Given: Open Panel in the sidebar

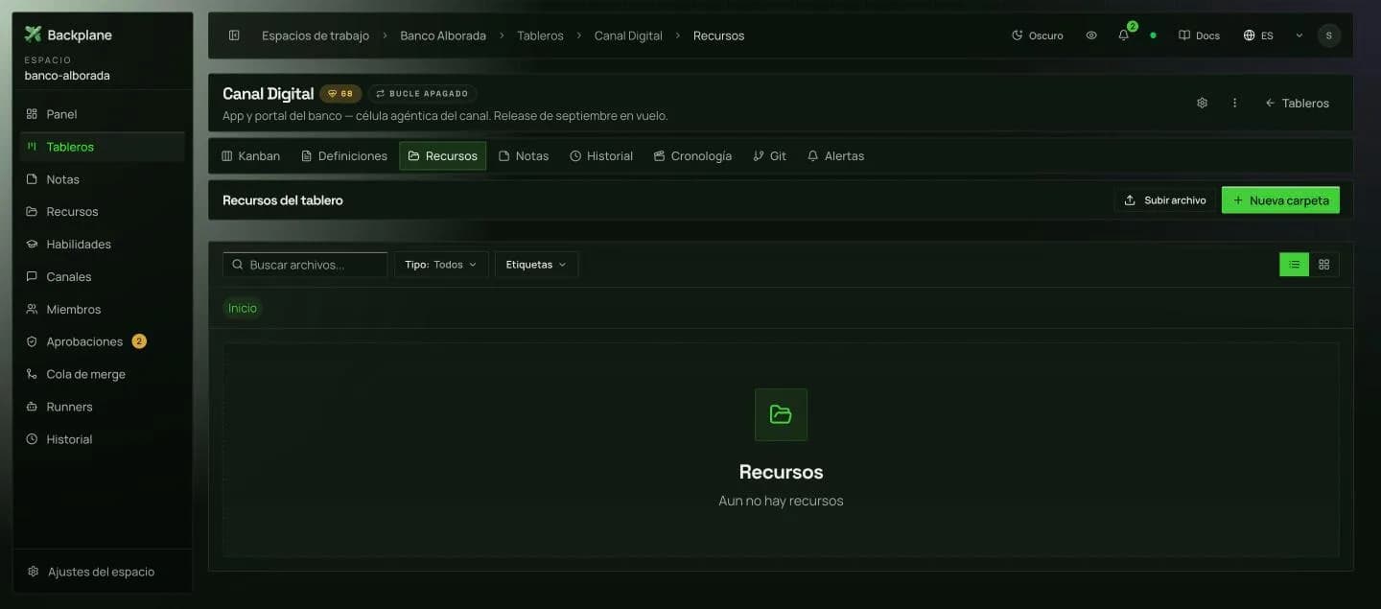Looking at the screenshot, I should pyautogui.click(x=102, y=114).
